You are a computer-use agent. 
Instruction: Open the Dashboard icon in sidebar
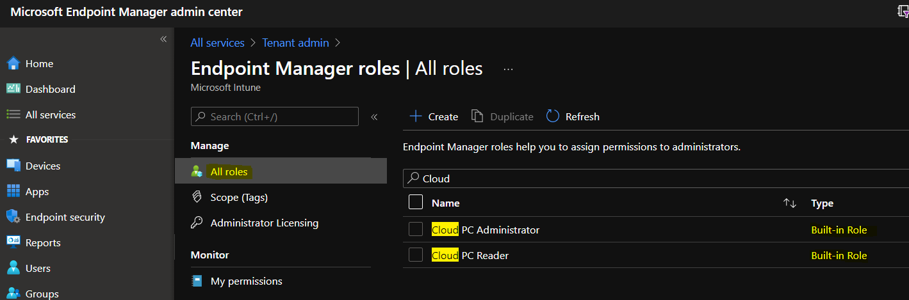pyautogui.click(x=13, y=89)
